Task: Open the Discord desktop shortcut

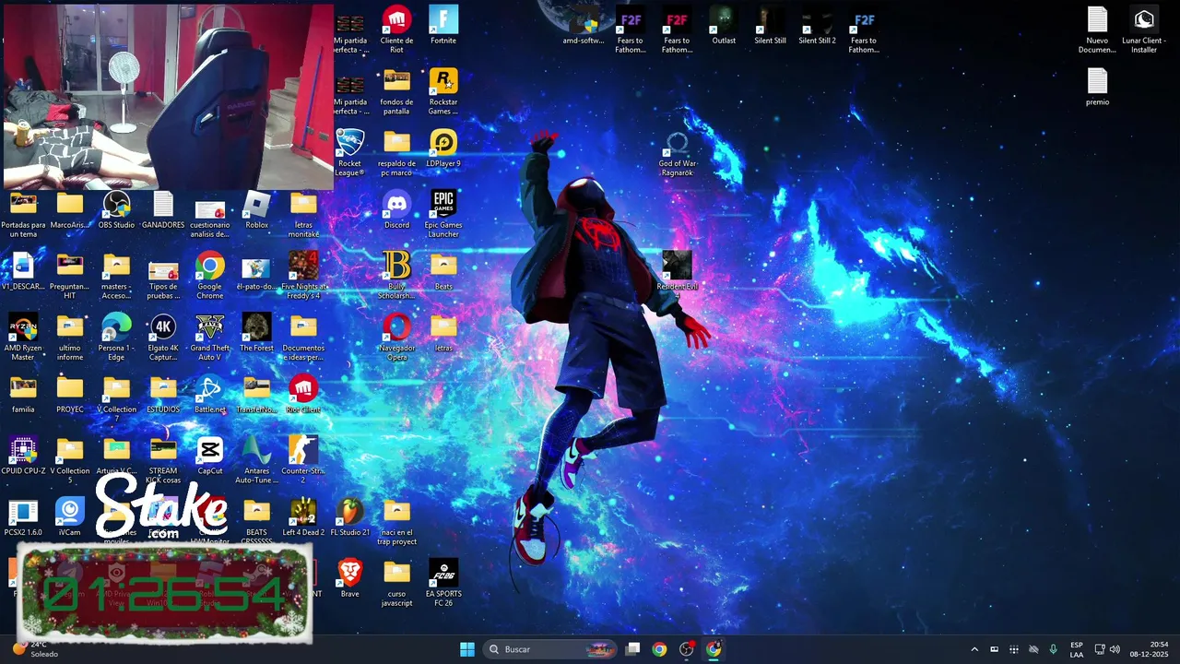Action: (396, 209)
